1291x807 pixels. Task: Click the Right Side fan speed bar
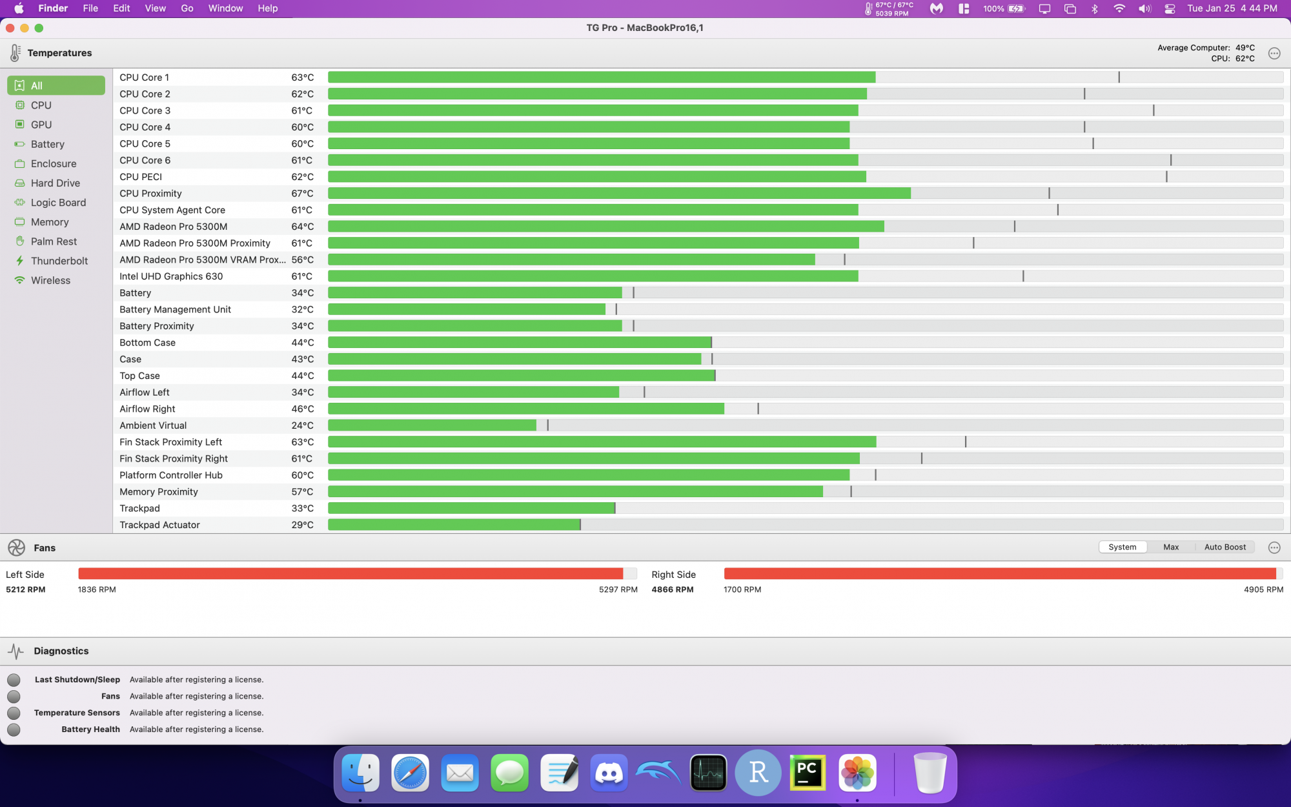1003,573
